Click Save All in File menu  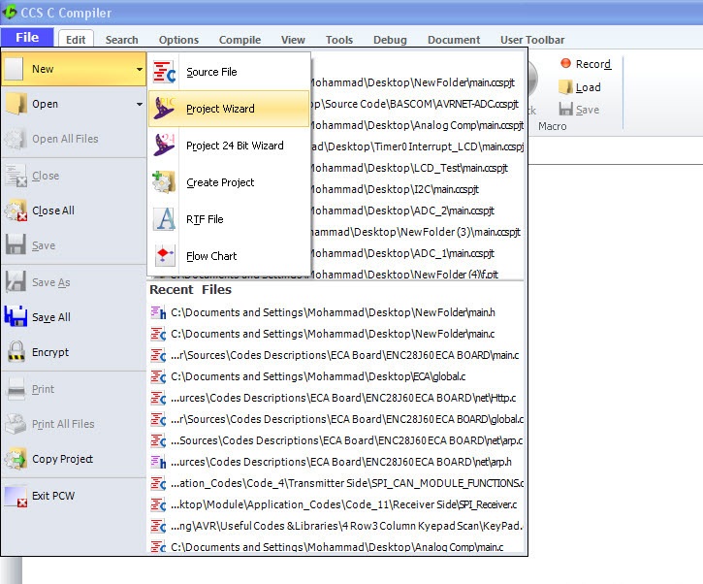coord(74,317)
